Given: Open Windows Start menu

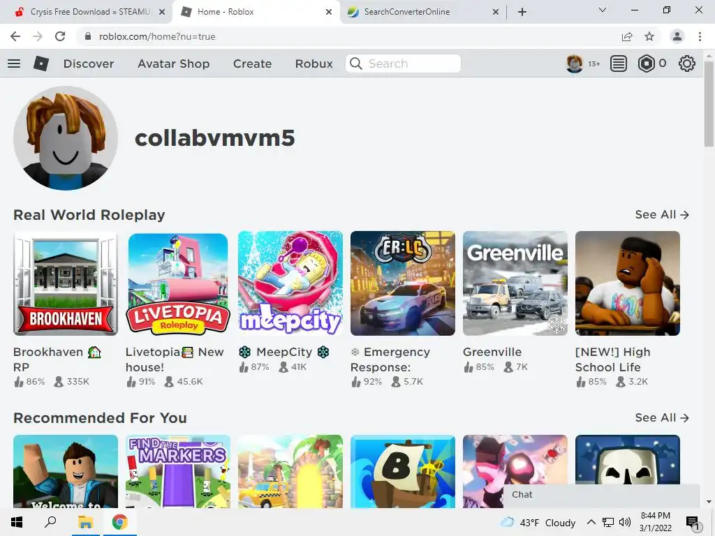Looking at the screenshot, I should (17, 522).
